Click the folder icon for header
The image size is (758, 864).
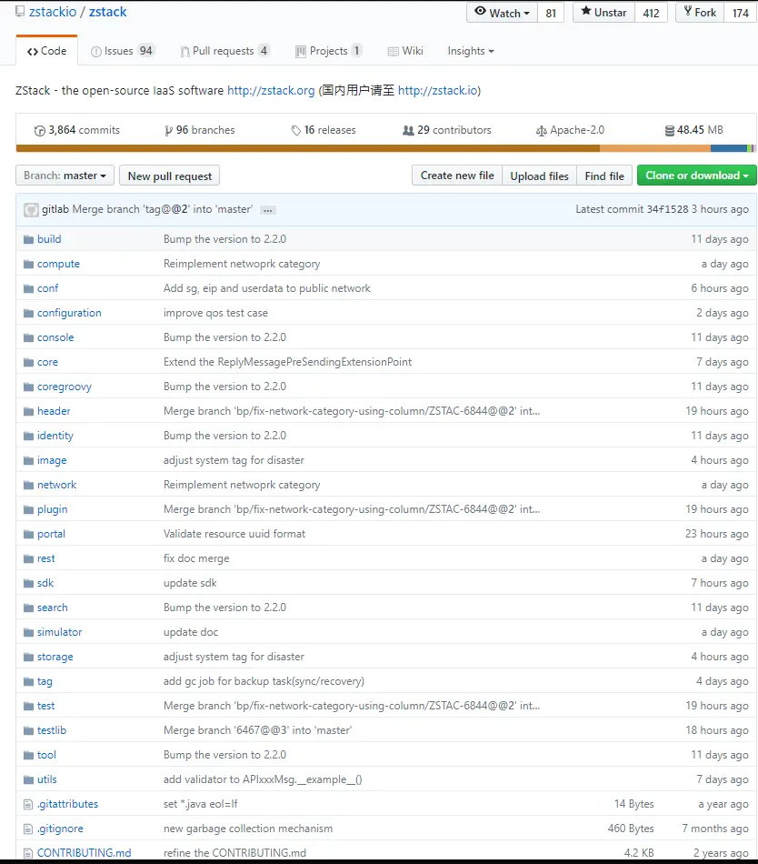tap(28, 411)
